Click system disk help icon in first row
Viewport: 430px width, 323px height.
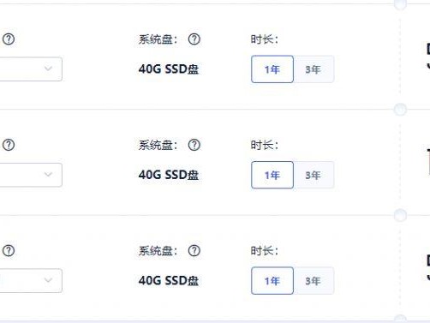tap(194, 39)
